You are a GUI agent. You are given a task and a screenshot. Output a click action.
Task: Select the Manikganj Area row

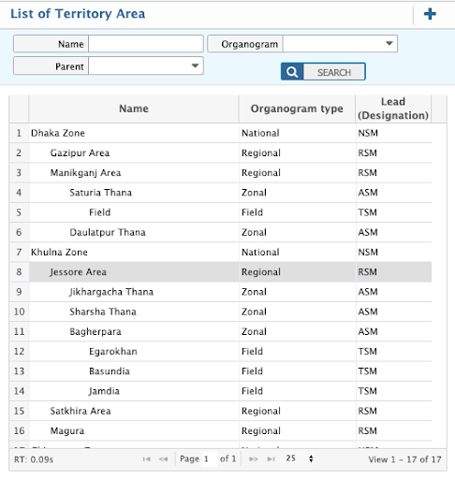click(x=220, y=173)
